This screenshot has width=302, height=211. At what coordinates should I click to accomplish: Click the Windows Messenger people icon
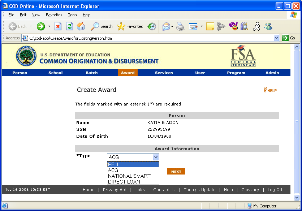(x=268, y=26)
